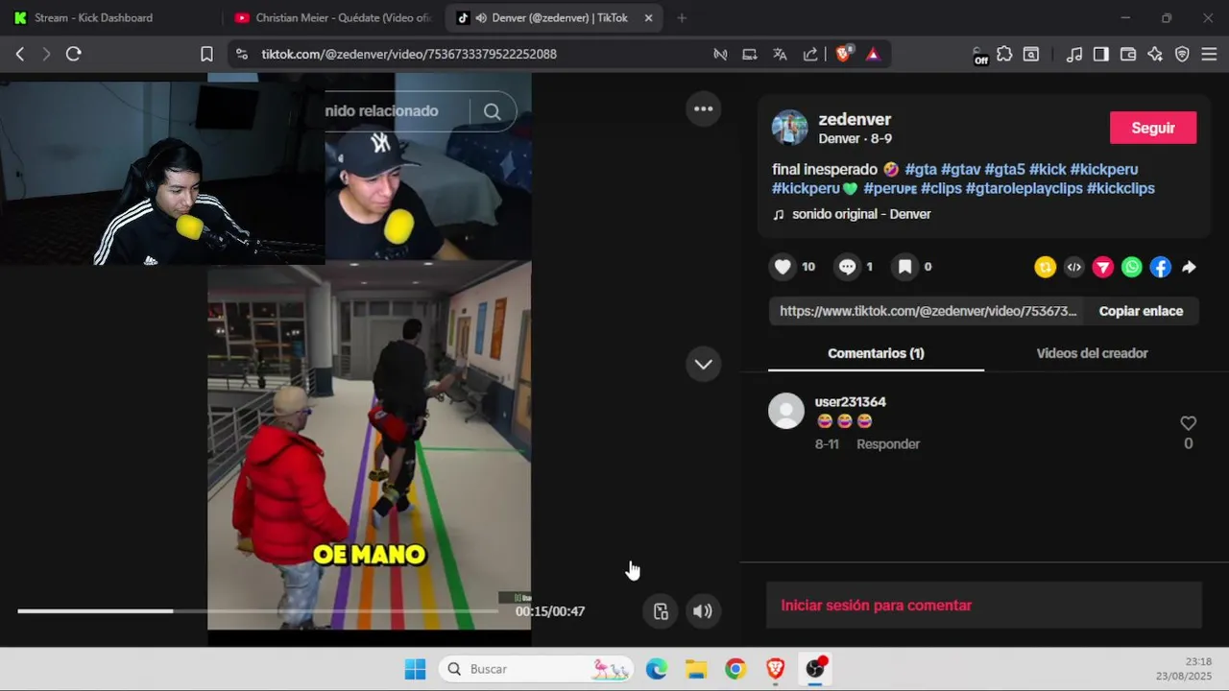Get the embed code via the </> icon
The image size is (1229, 691).
[x=1074, y=268]
